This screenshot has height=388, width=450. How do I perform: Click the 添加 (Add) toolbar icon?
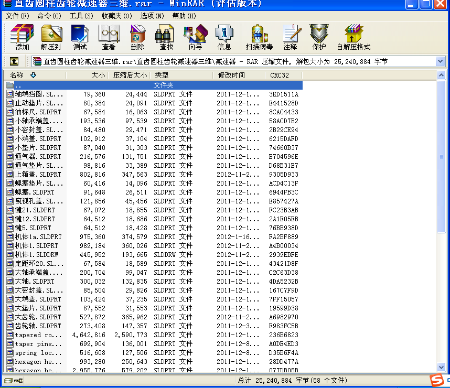tap(22, 37)
